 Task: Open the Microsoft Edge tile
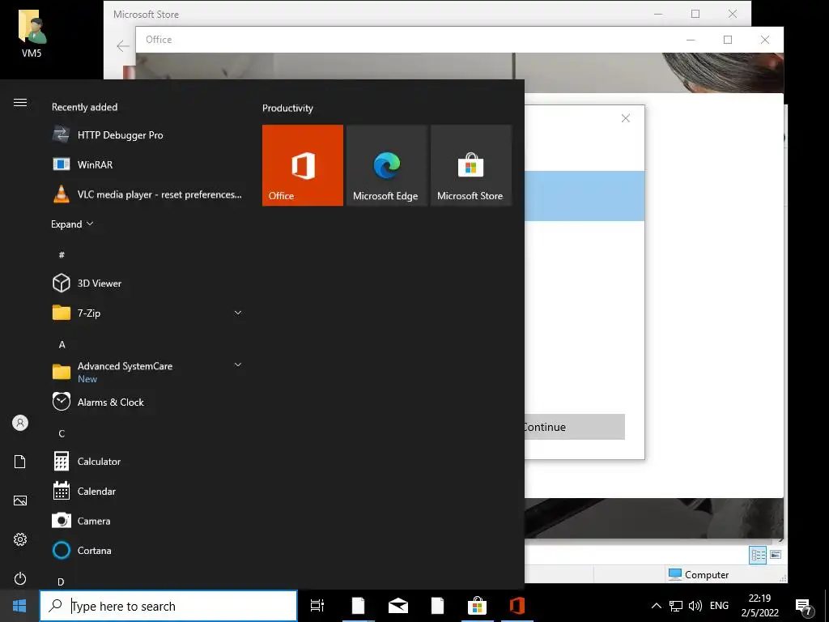tap(386, 165)
